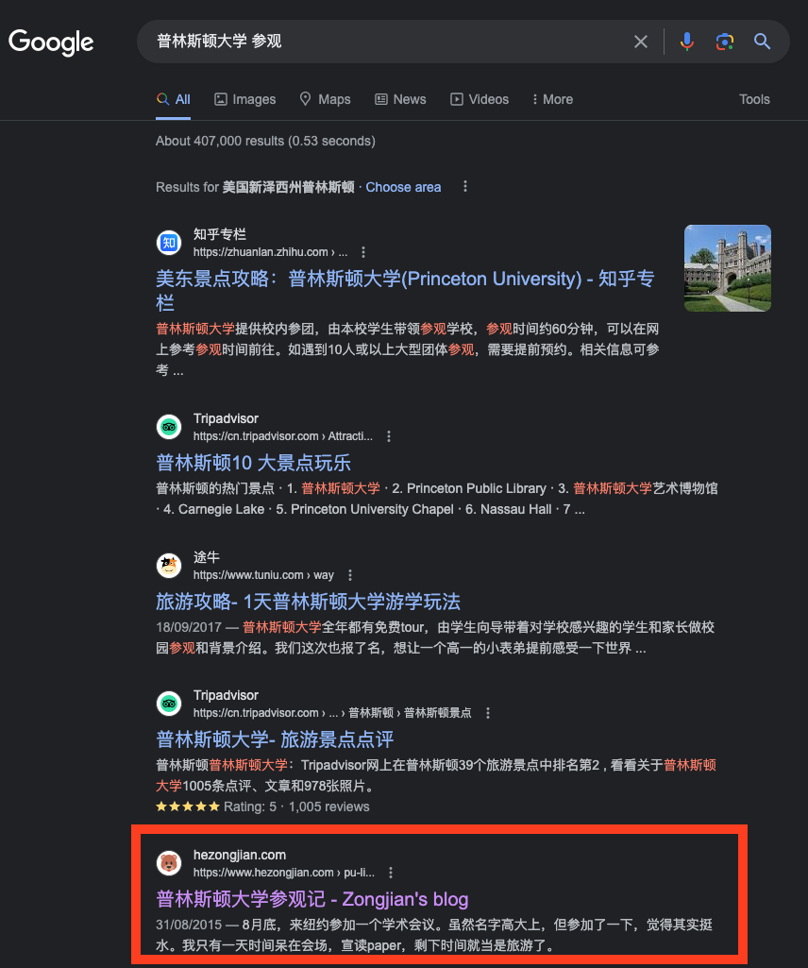This screenshot has height=968, width=808.
Task: Clear the search query with the X icon
Action: (x=641, y=41)
